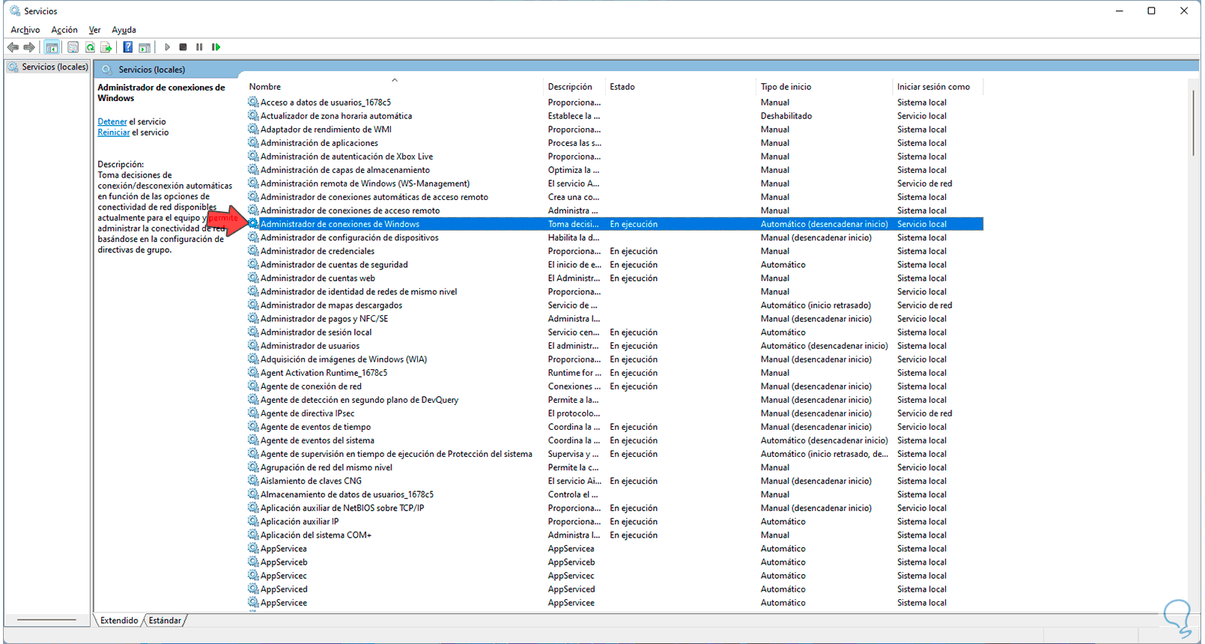1205x644 pixels.
Task: Switch to the Estándar tab
Action: [165, 620]
